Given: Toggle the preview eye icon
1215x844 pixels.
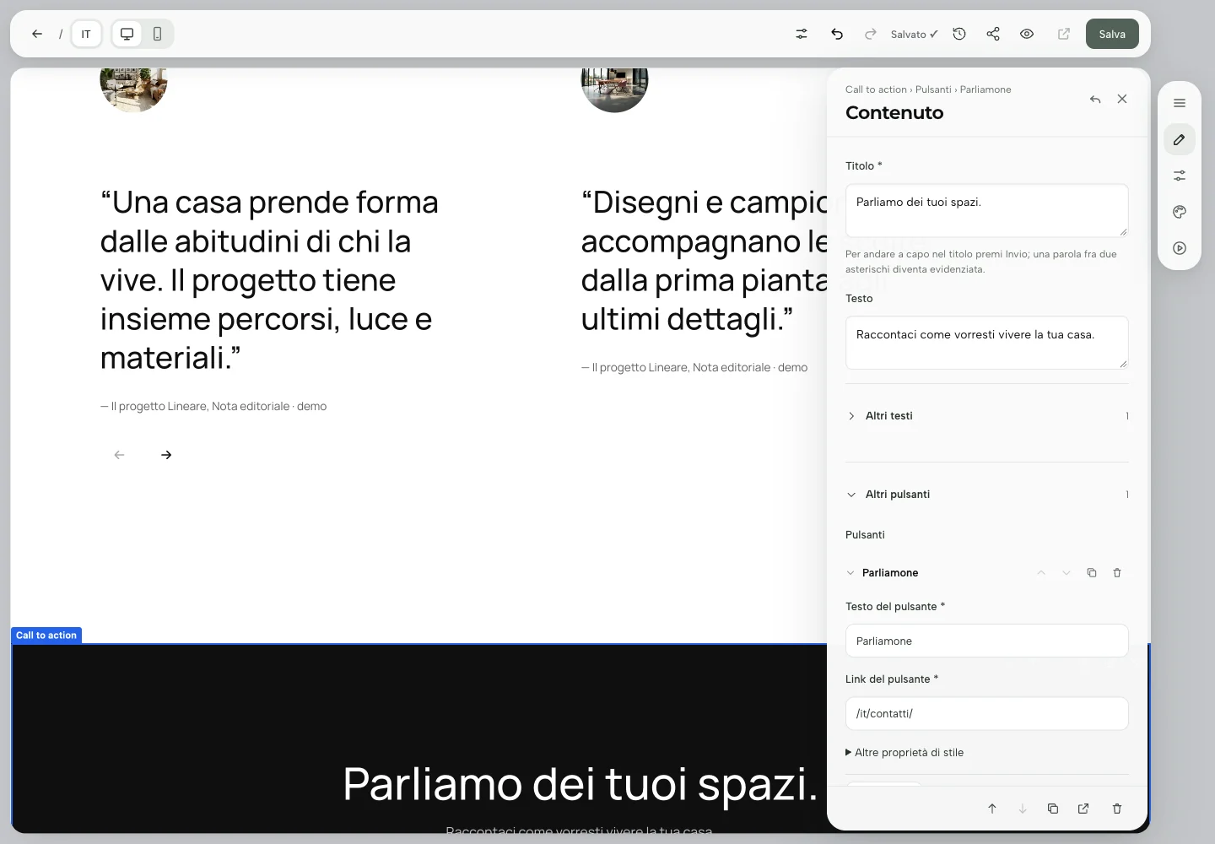Looking at the screenshot, I should 1027,34.
